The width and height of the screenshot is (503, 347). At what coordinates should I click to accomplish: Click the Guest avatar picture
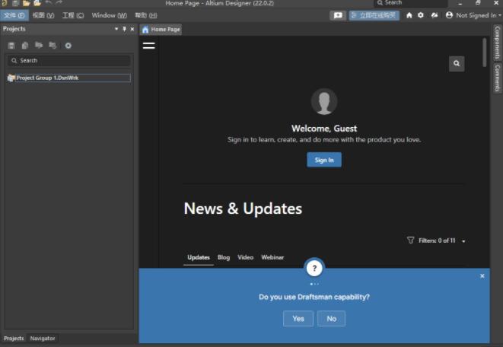click(x=324, y=101)
